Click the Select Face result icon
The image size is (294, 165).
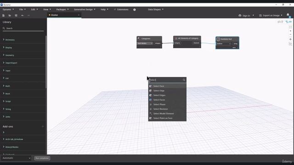(151, 86)
